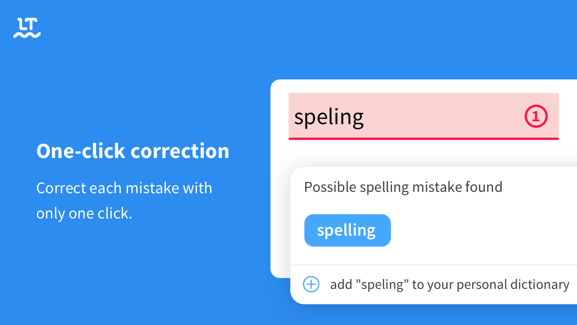Apply the "spelling" suggestion
This screenshot has width=577, height=325.
coord(347,230)
